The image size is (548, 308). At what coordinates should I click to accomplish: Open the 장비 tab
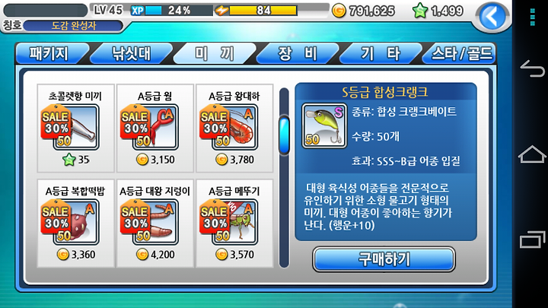pyautogui.click(x=298, y=53)
